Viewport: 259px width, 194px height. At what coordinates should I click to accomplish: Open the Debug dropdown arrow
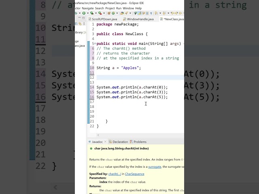point(80,13)
